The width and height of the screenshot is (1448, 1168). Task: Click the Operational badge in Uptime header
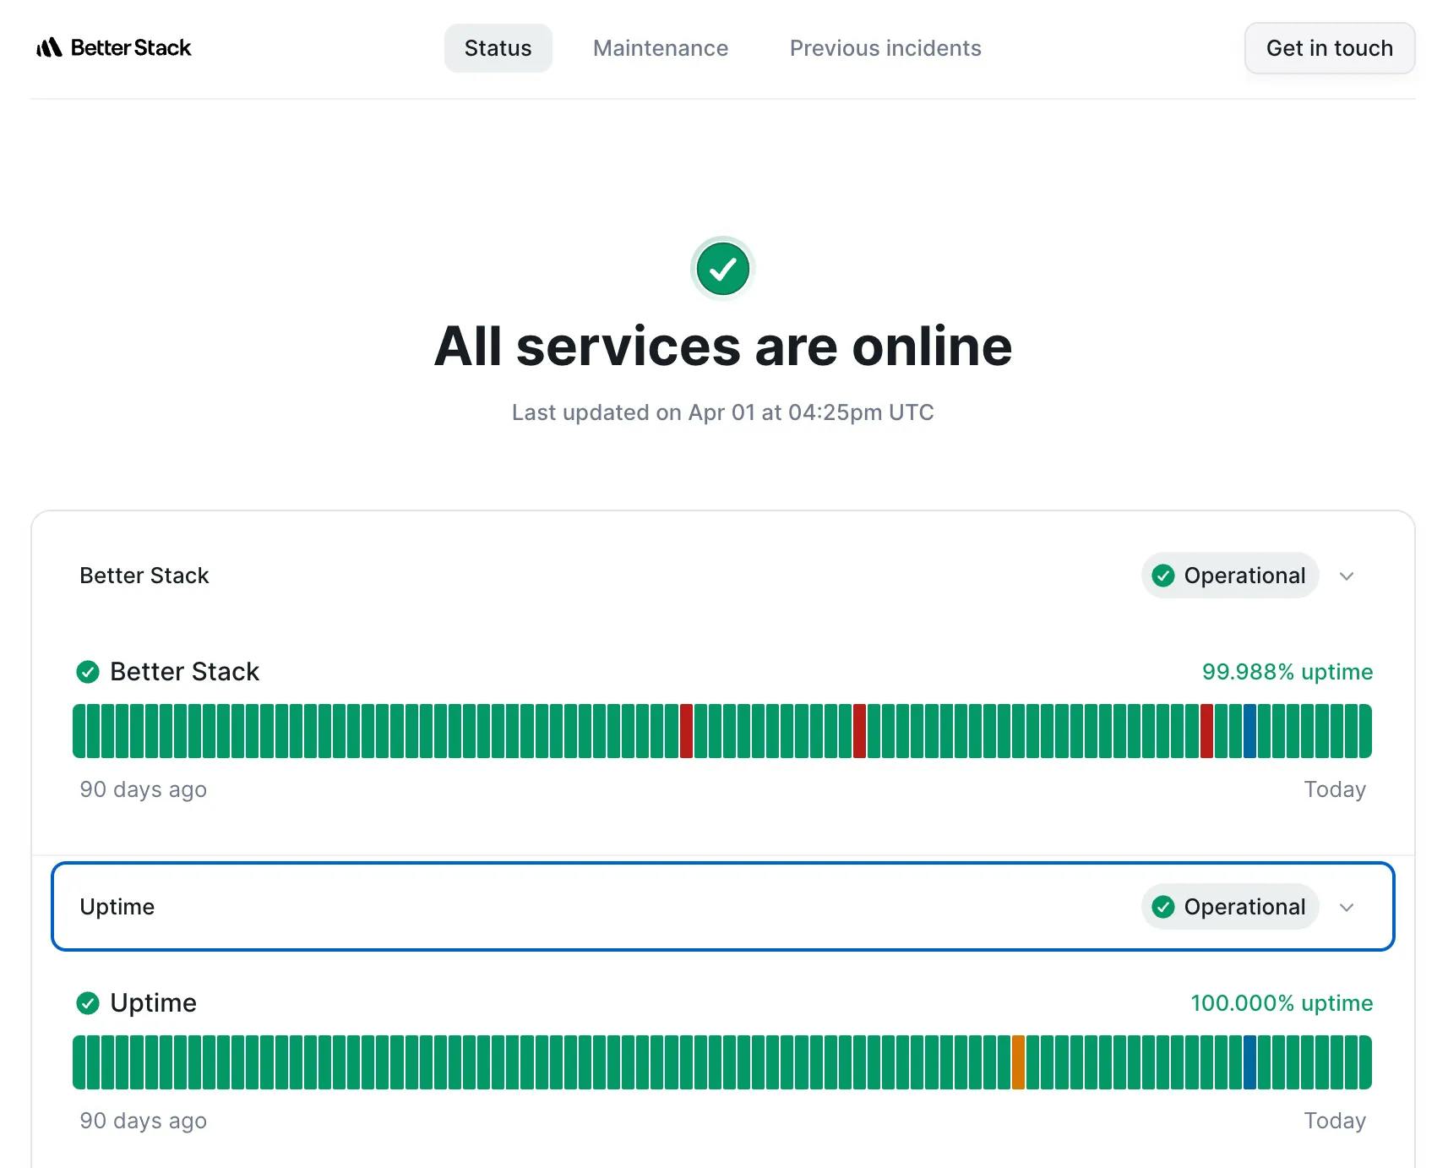click(x=1230, y=907)
